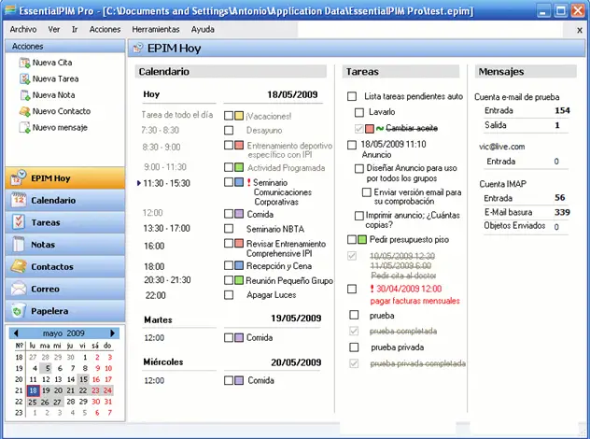Open the Archivo menu

(x=23, y=29)
